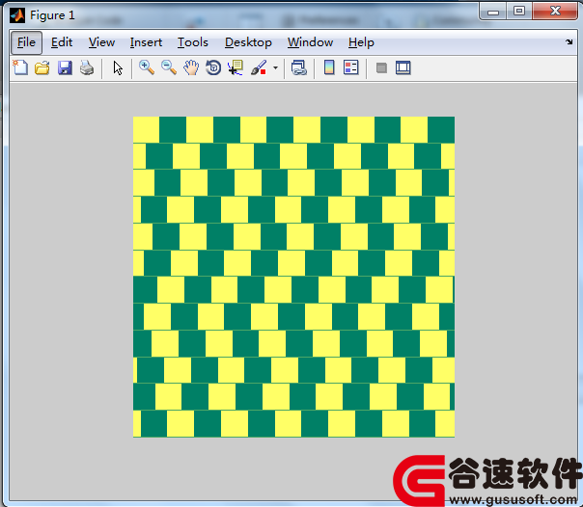This screenshot has width=583, height=507.
Task: Open the Desktop menu
Action: [x=248, y=42]
